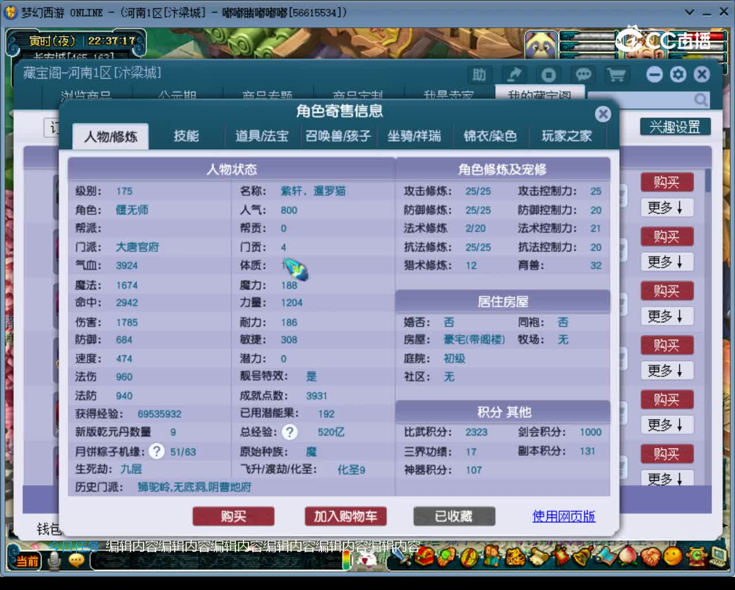This screenshot has width=735, height=590.
Task: Click the magnifier search icon
Action: (701, 100)
